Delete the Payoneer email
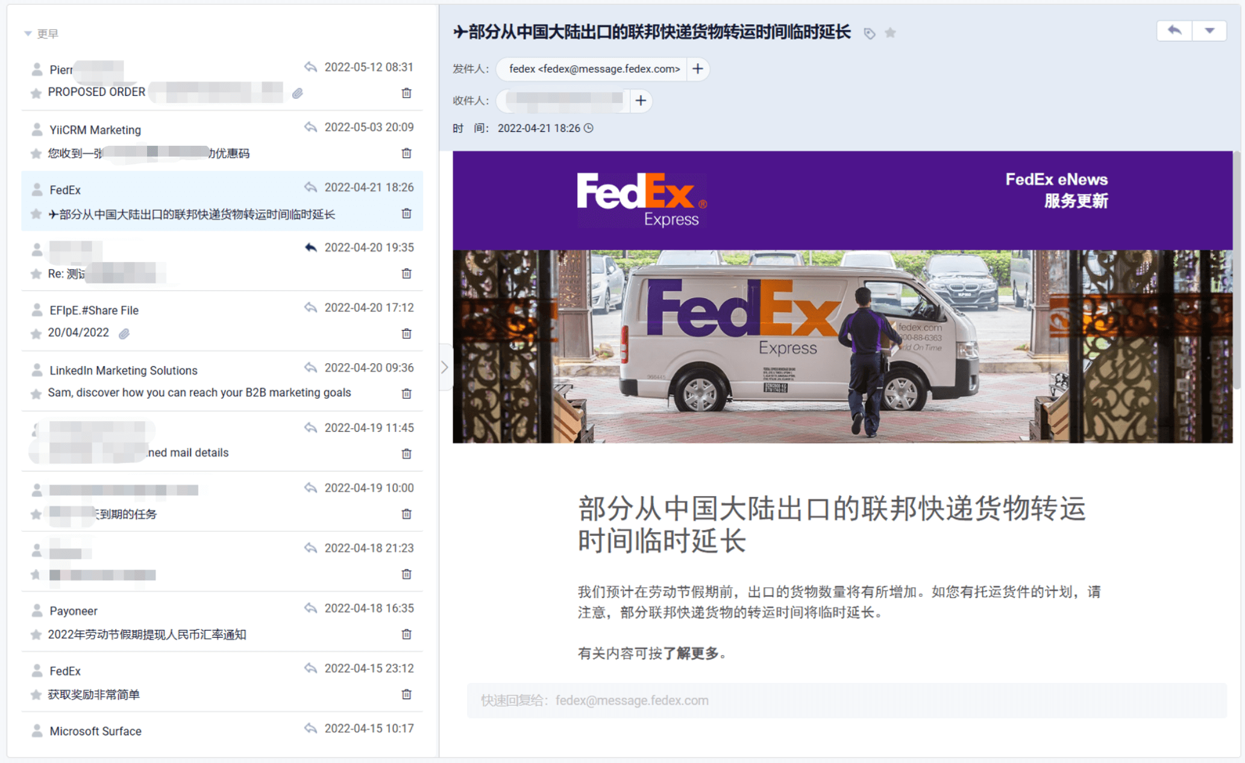The height and width of the screenshot is (763, 1245). click(x=407, y=634)
